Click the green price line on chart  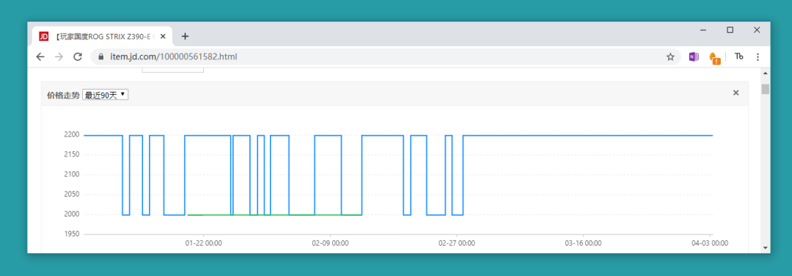pyautogui.click(x=274, y=215)
